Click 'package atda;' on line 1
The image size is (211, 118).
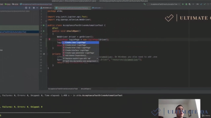click(55, 11)
